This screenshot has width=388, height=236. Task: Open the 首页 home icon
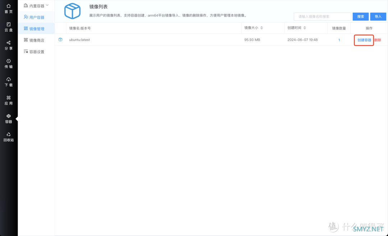pos(9,6)
